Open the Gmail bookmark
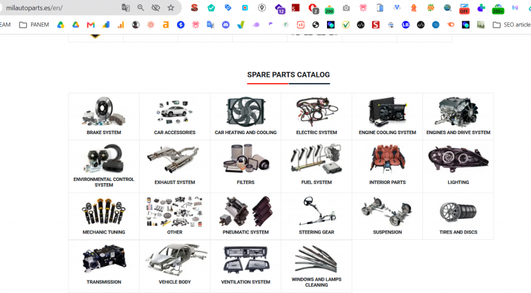 [x=91, y=25]
